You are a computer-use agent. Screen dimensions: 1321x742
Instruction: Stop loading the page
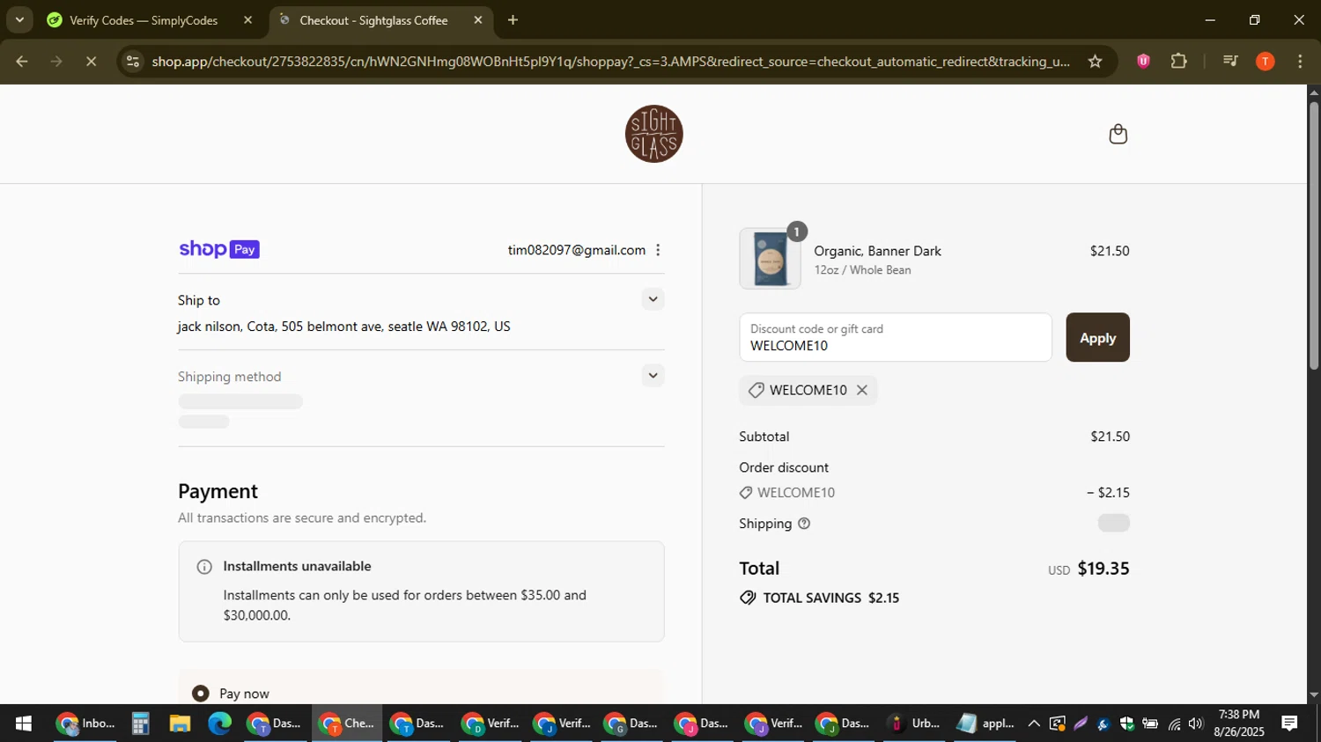91,62
